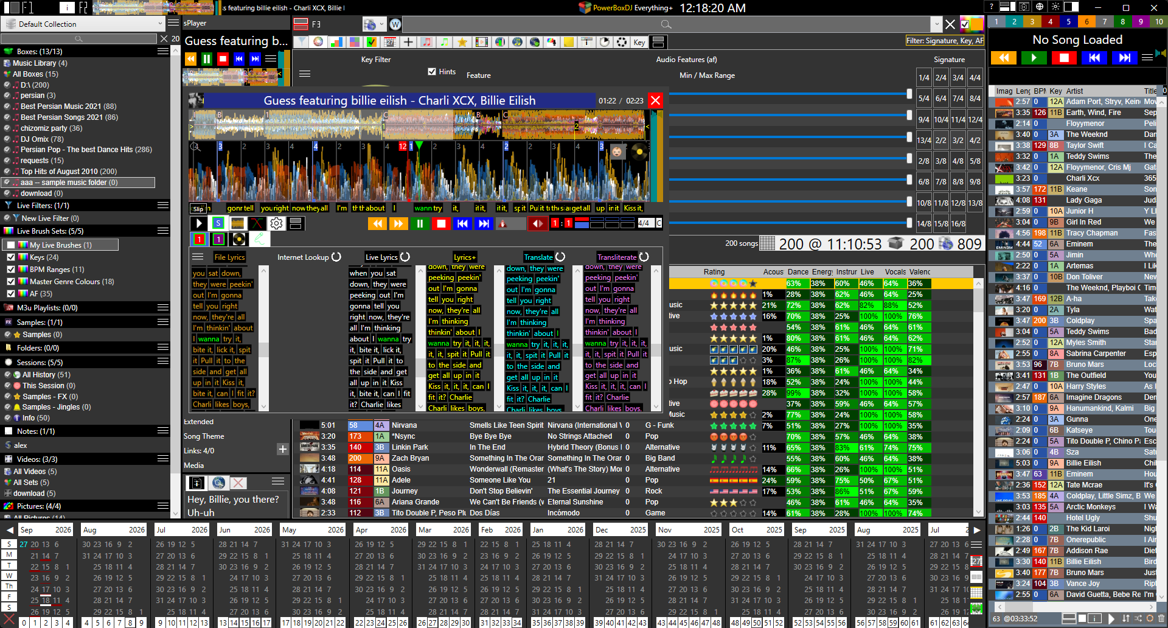Select the yellow star rating filter icon
Image resolution: width=1168 pixels, height=628 pixels.
462,42
